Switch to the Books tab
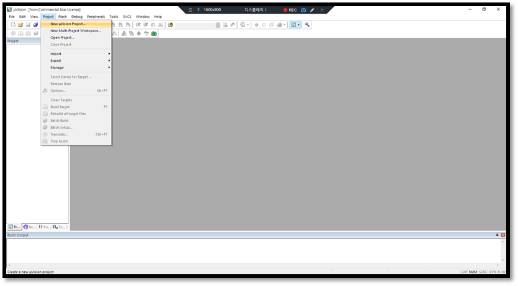Viewport: 518px width, 286px height. click(29, 227)
